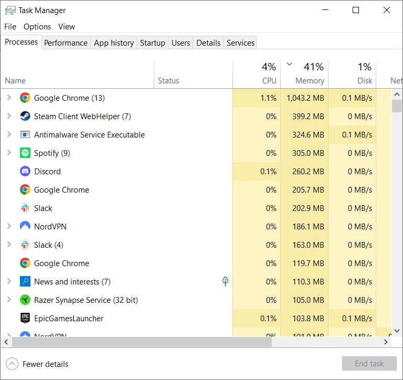Click the horizontal scrollbar left arrow

[6, 342]
